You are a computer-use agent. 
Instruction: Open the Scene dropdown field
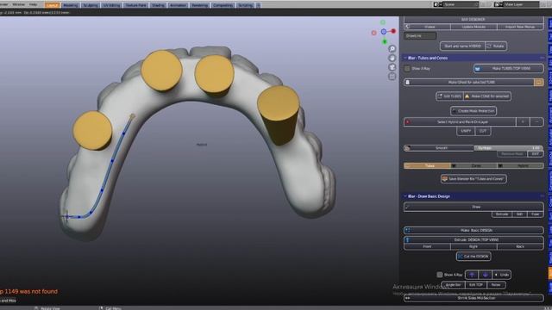click(x=461, y=4)
